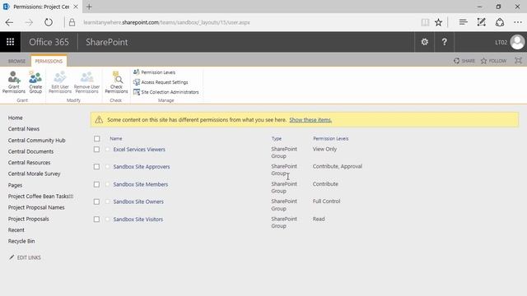Screen dimensions: 527x296
Task: Open the Sandbox Site Owners group
Action: pos(138,201)
